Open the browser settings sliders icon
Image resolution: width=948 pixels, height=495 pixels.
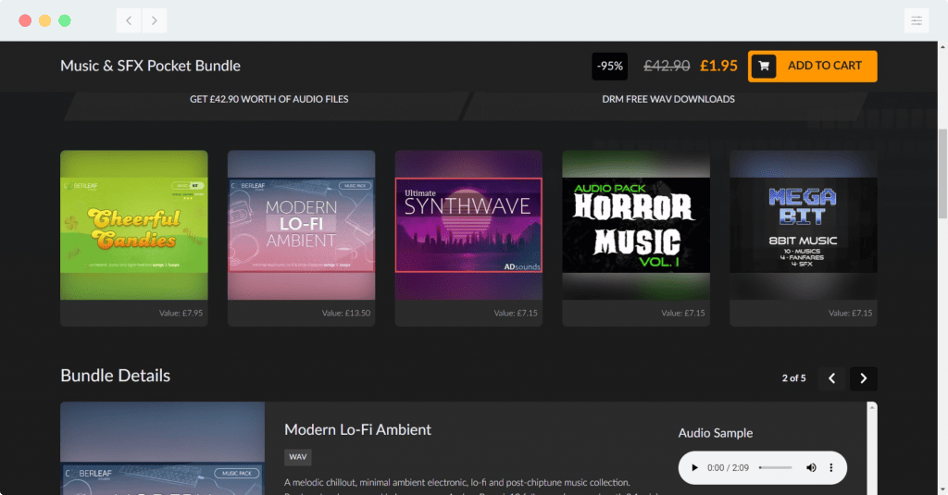coord(916,20)
